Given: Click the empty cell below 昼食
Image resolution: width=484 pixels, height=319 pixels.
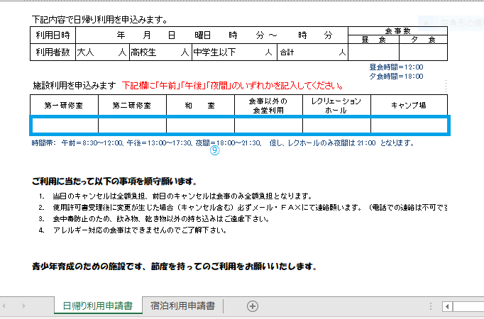Looking at the screenshot, I should coord(373,52).
